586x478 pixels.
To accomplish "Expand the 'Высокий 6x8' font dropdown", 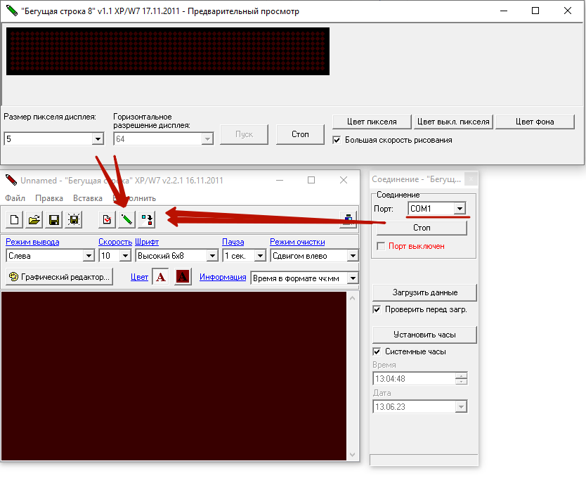I will click(211, 256).
